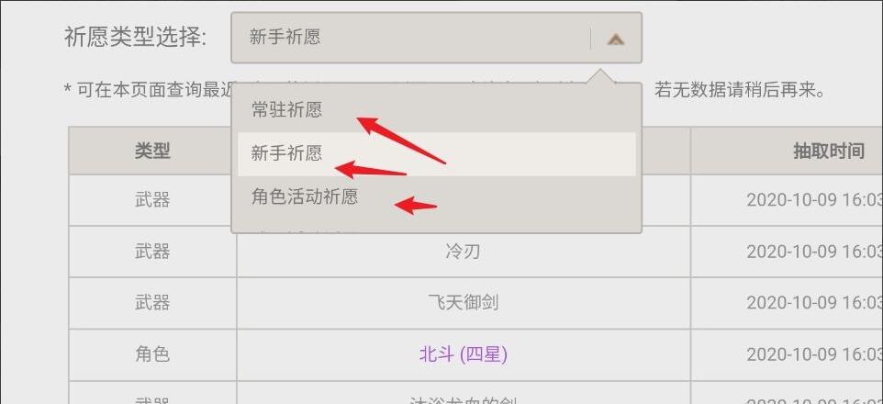Image resolution: width=883 pixels, height=404 pixels.
Task: Click the timestamp in the 冷刃 row
Action: [814, 252]
